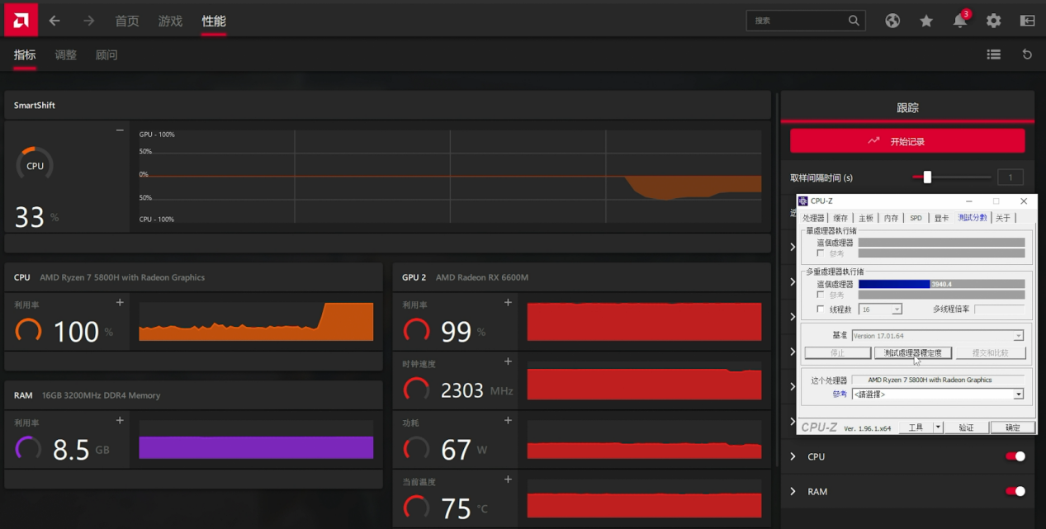Image resolution: width=1046 pixels, height=529 pixels.
Task: Open the 参考 processor dropdown in CPU-Z
Action: tap(1018, 394)
